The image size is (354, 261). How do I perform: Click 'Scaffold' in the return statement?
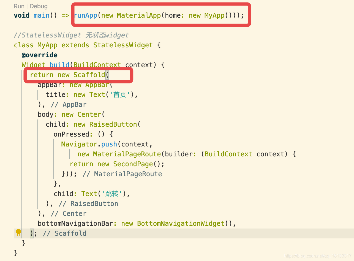pos(89,75)
